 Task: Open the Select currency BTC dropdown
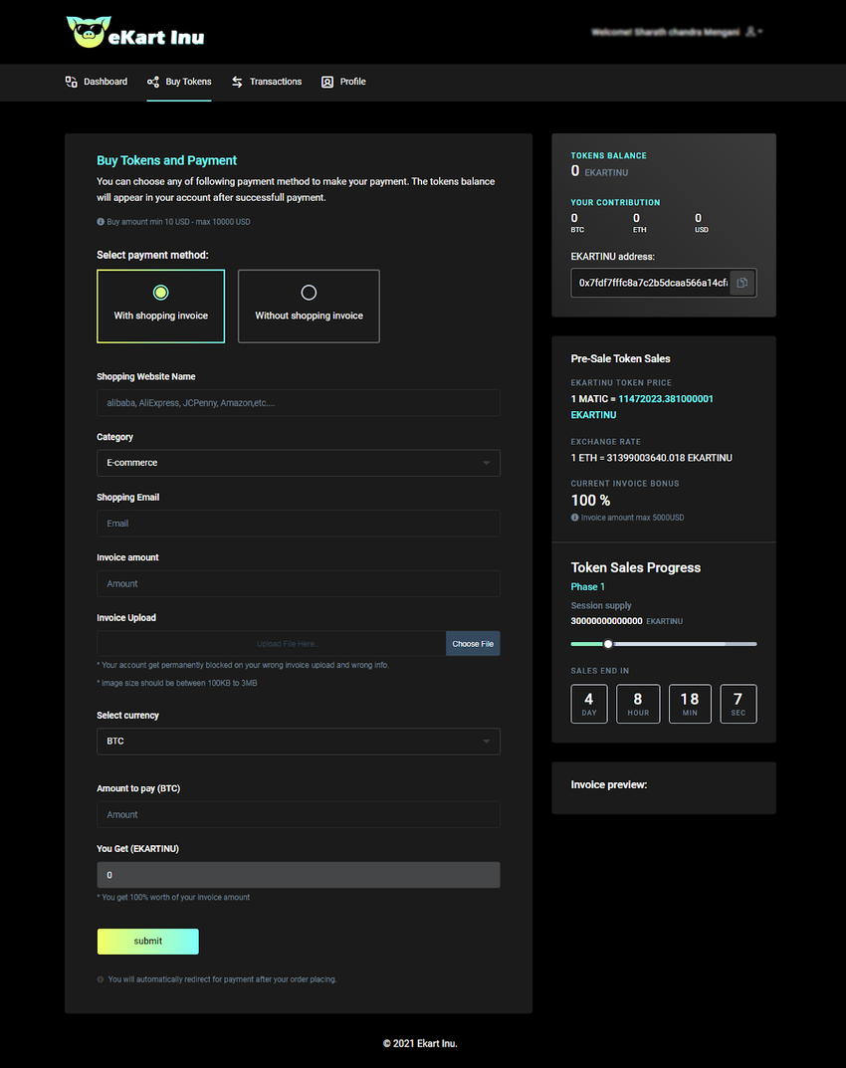(x=299, y=742)
